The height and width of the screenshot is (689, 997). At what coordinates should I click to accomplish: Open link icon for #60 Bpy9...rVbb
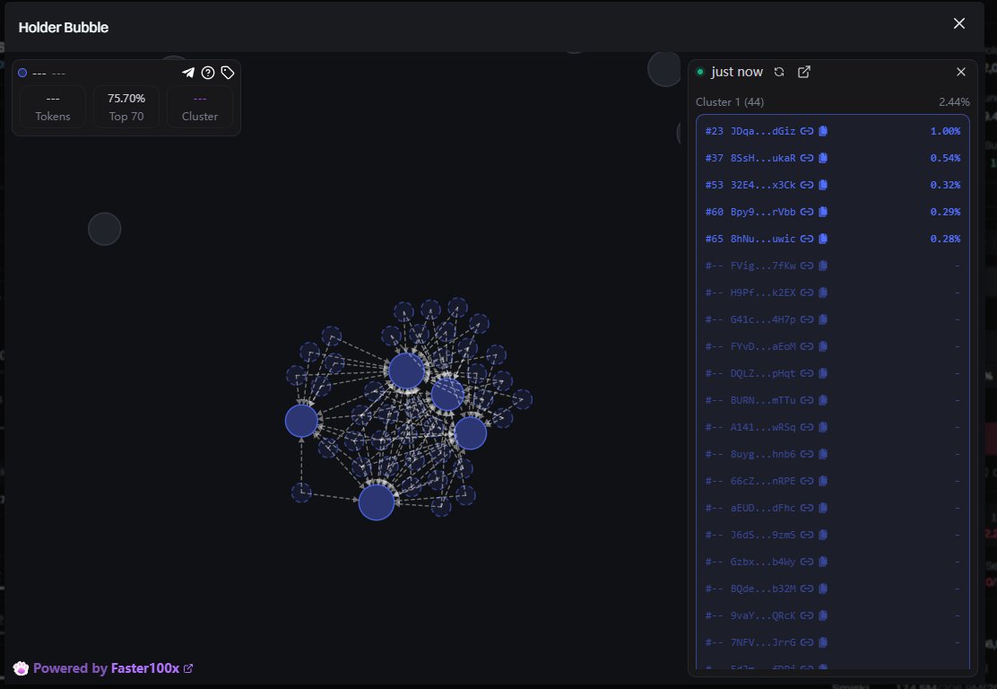pyautogui.click(x=806, y=212)
